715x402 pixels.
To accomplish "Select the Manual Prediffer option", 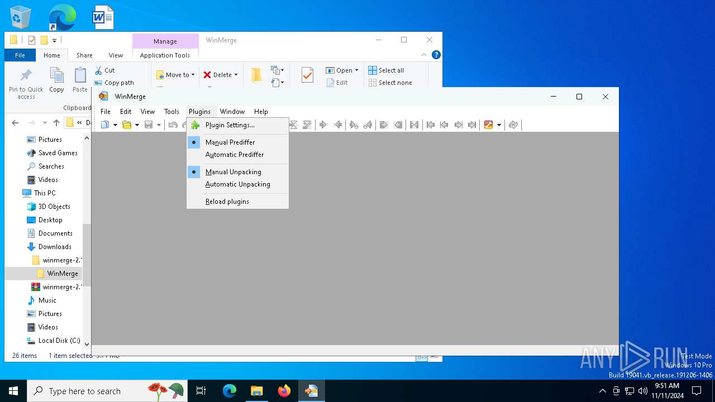I will click(238, 142).
